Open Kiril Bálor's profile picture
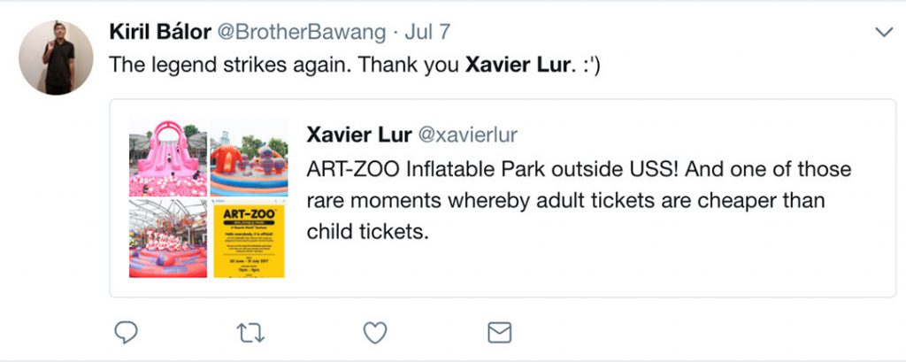This screenshot has width=906, height=362. point(55,58)
